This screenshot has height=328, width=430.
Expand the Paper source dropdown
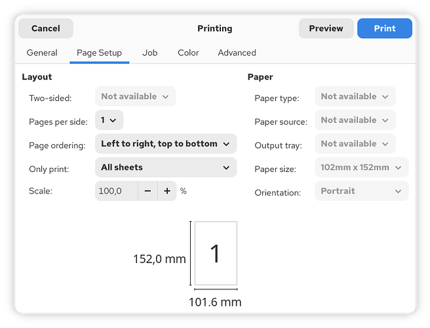tap(355, 120)
